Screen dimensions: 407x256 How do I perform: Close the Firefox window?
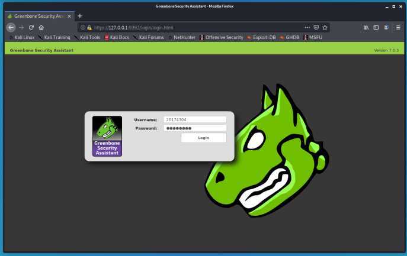[400, 7]
